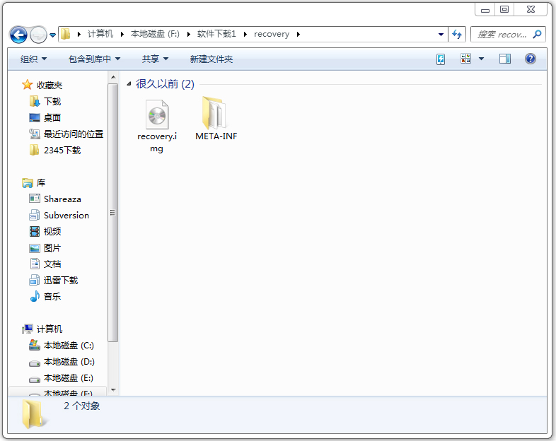556x441 pixels.
Task: Click navigation pane scroll up arrow
Action: coord(113,77)
